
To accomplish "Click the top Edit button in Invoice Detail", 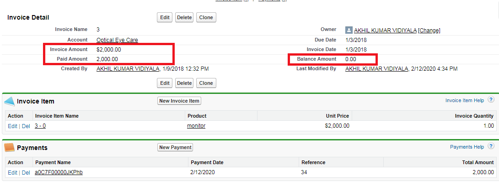I will [x=165, y=17].
